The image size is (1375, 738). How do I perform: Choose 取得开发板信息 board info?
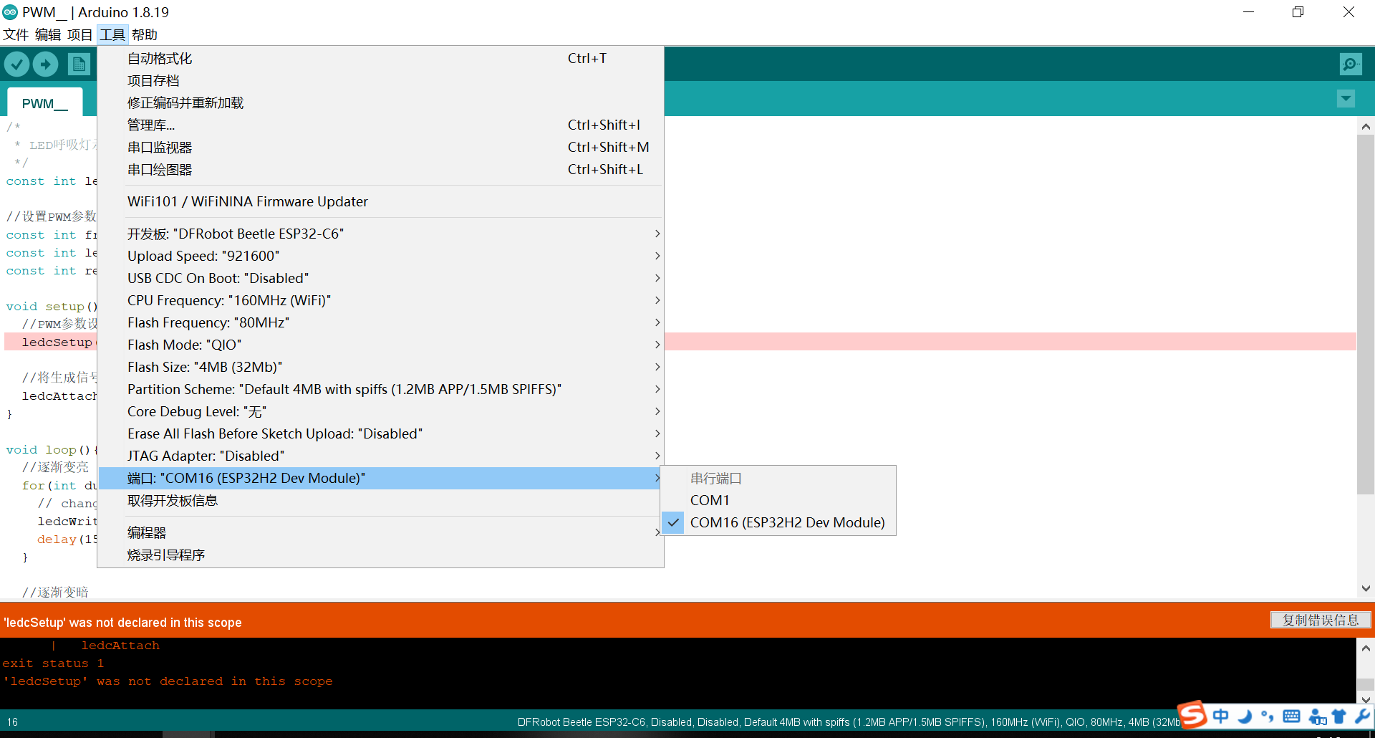point(380,500)
